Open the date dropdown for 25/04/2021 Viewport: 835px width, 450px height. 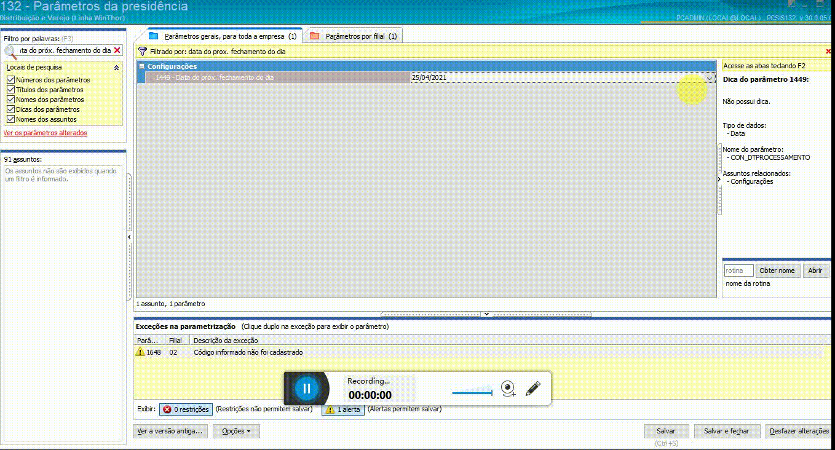(x=710, y=77)
